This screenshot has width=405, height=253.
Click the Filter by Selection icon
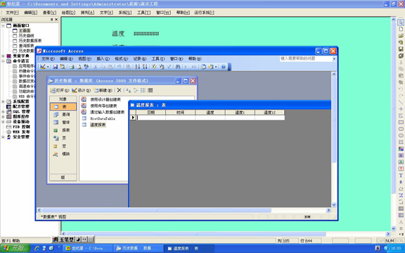pos(154,67)
